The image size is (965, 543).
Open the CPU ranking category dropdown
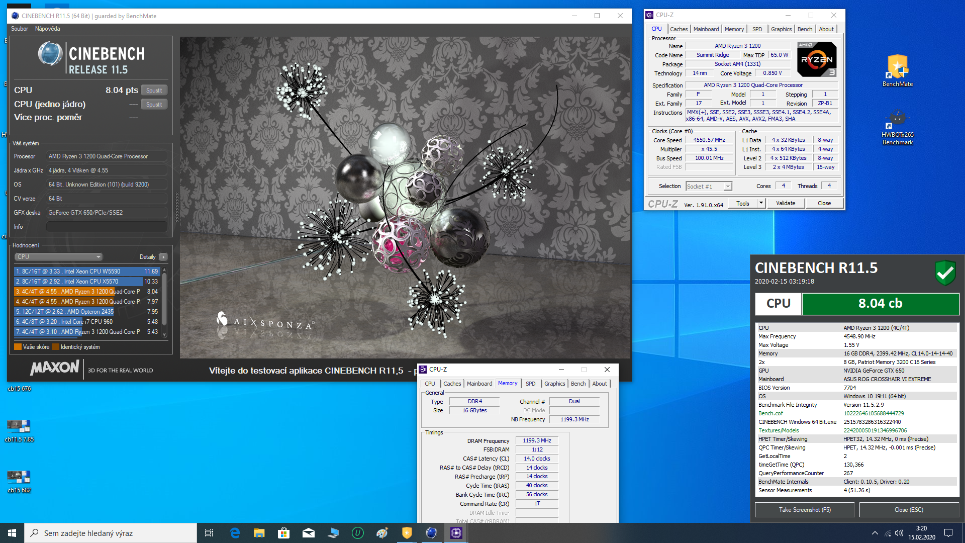tap(58, 257)
